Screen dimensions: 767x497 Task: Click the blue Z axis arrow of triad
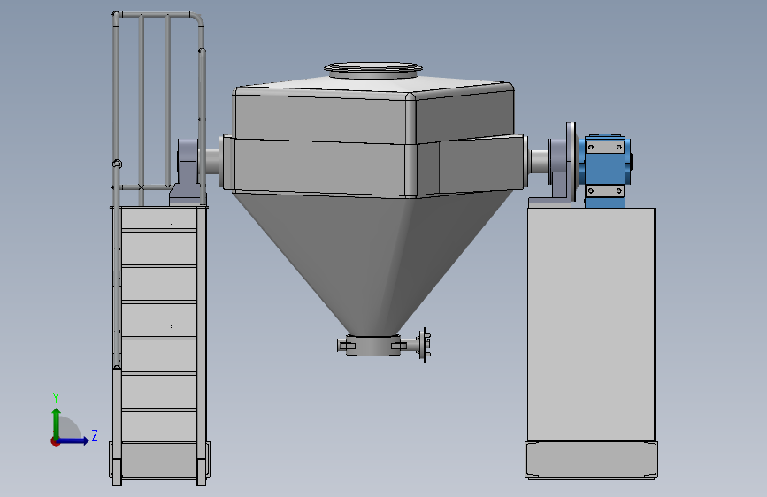(x=73, y=440)
